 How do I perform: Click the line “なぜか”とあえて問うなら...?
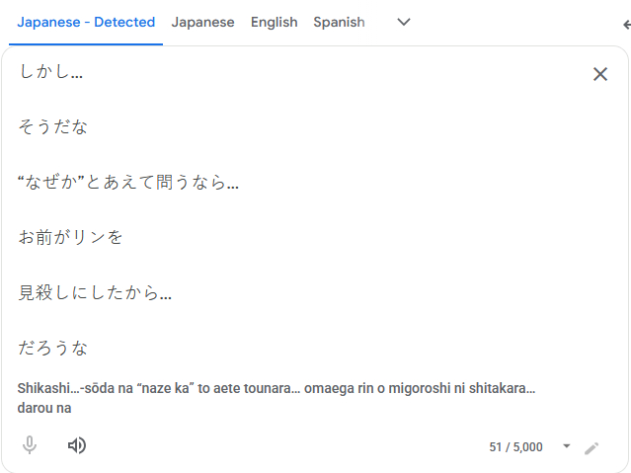[128, 182]
